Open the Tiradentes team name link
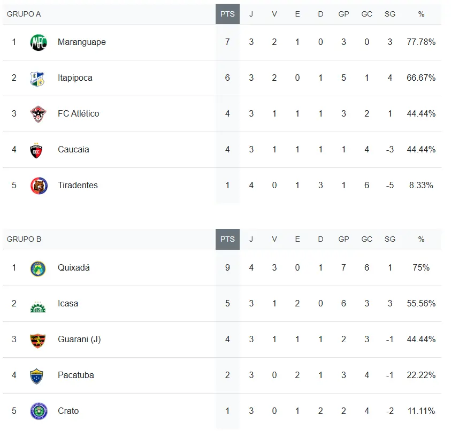The width and height of the screenshot is (451, 431). click(78, 186)
